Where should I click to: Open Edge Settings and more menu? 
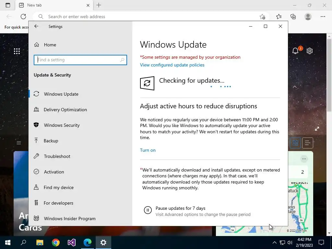pyautogui.click(x=323, y=17)
